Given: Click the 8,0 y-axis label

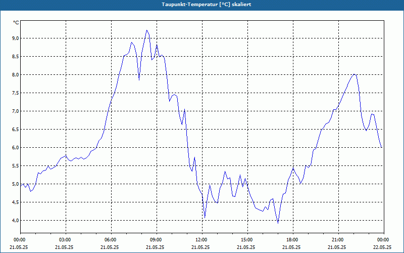Looking at the screenshot, I should (16, 74).
